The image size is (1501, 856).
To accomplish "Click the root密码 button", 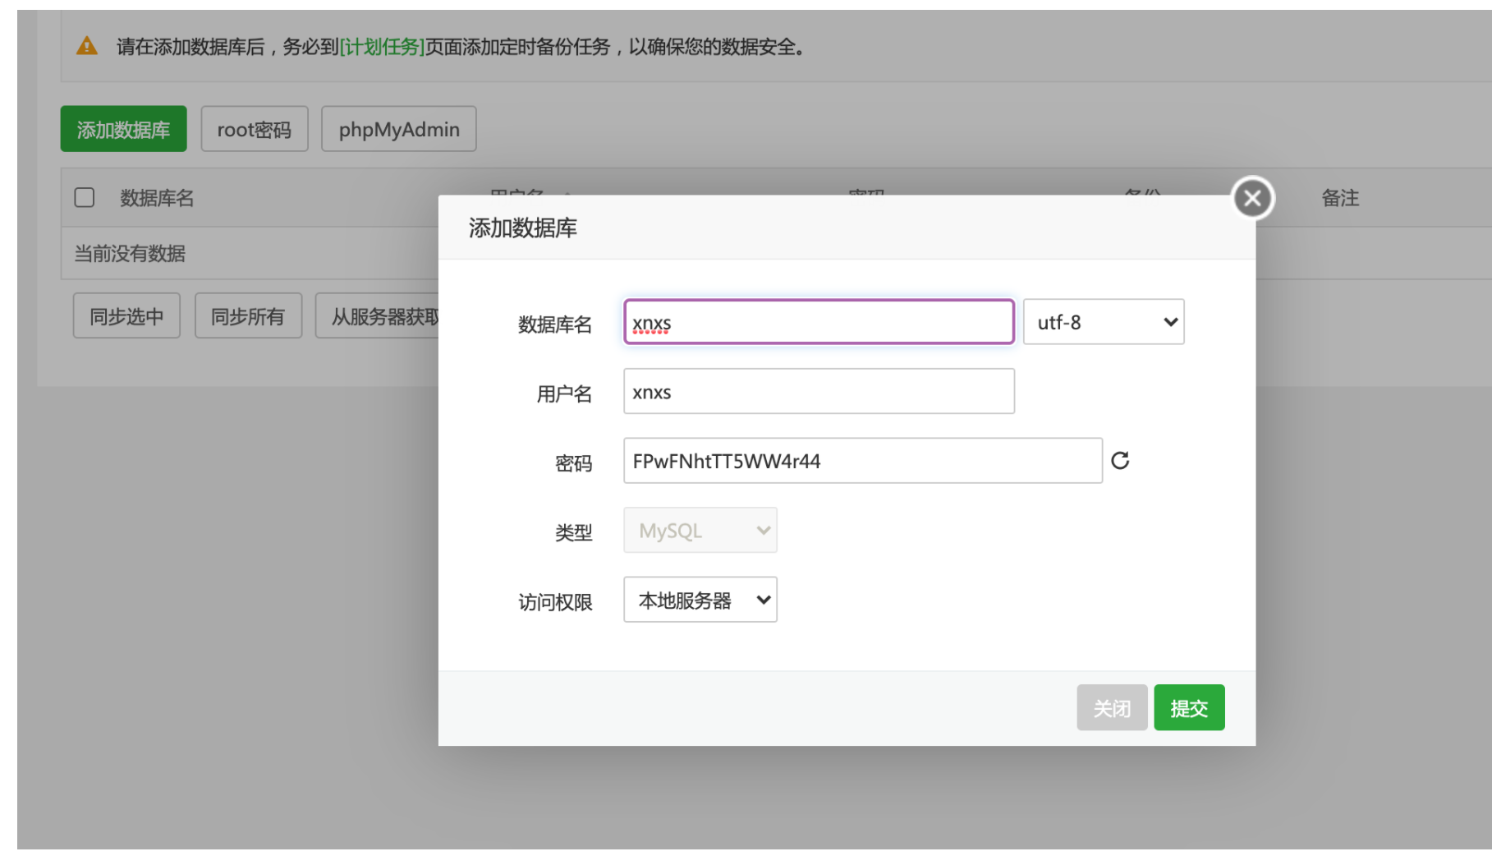I will pos(254,128).
